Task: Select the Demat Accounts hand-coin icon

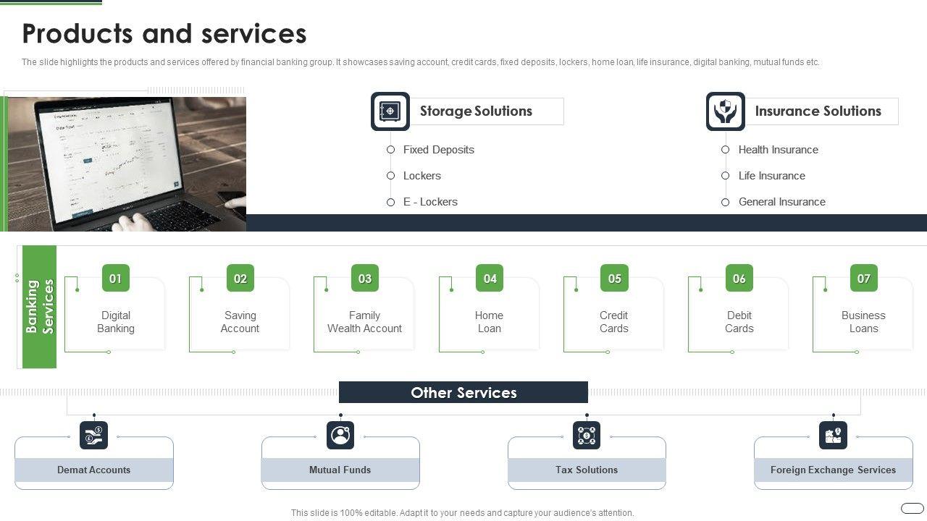Action: click(93, 435)
